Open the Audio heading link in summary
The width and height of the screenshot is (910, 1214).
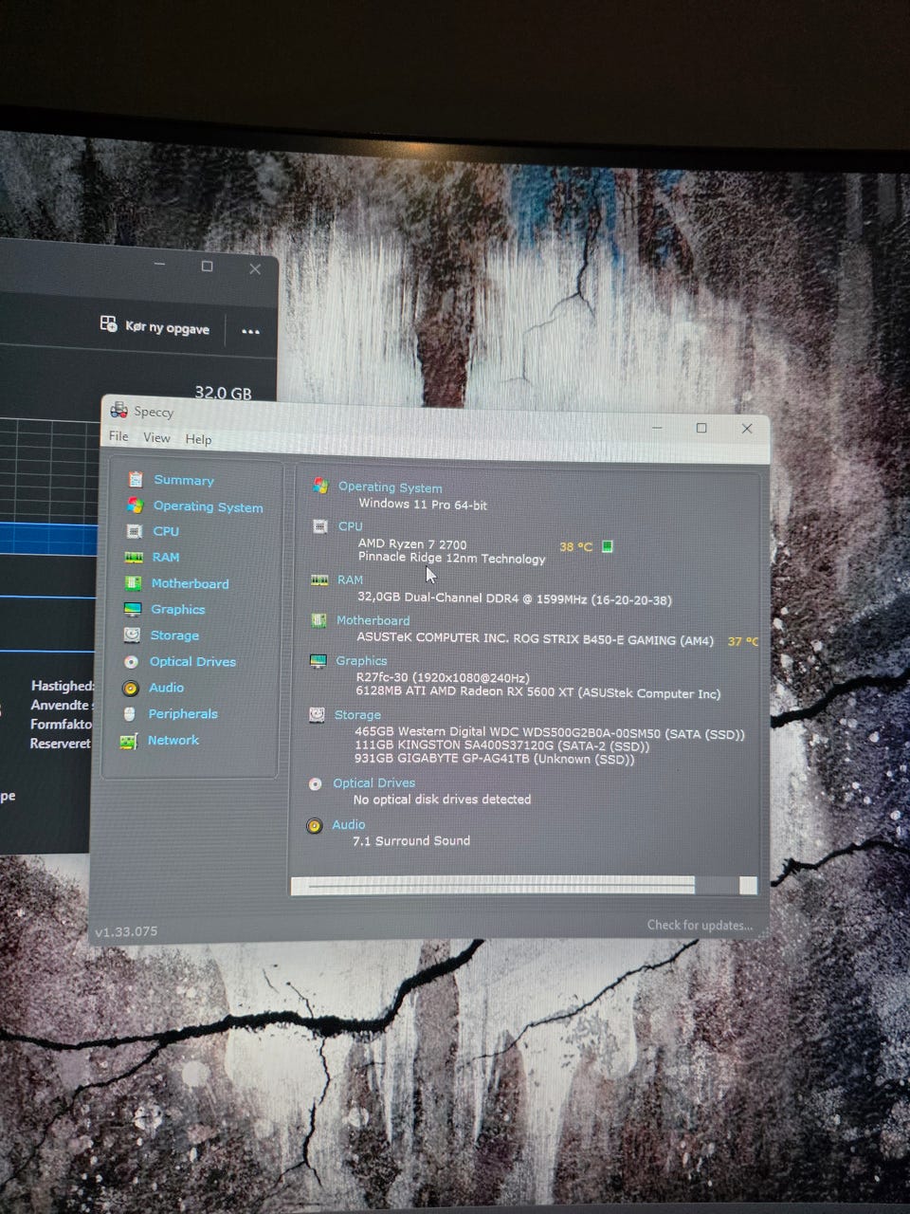coord(348,825)
